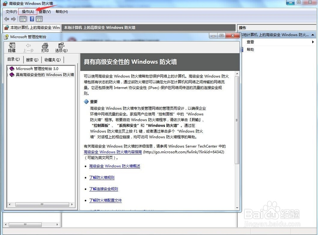Switch to the 目录(C) tab
This screenshot has height=235, width=318.
[x=14, y=59]
